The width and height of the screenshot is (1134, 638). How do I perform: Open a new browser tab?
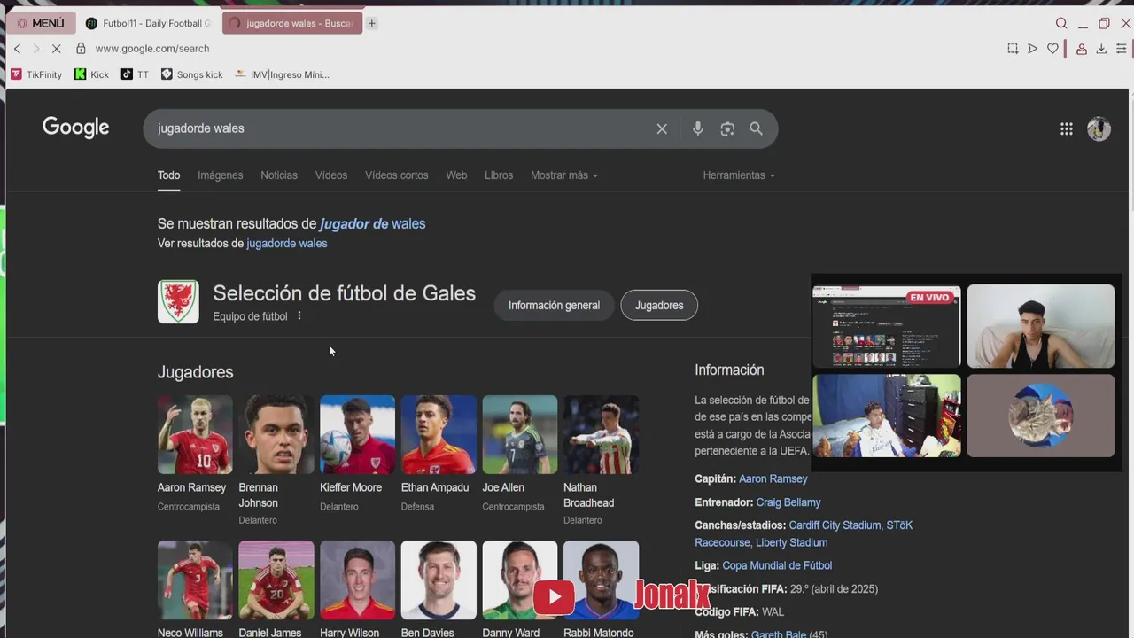(x=372, y=23)
